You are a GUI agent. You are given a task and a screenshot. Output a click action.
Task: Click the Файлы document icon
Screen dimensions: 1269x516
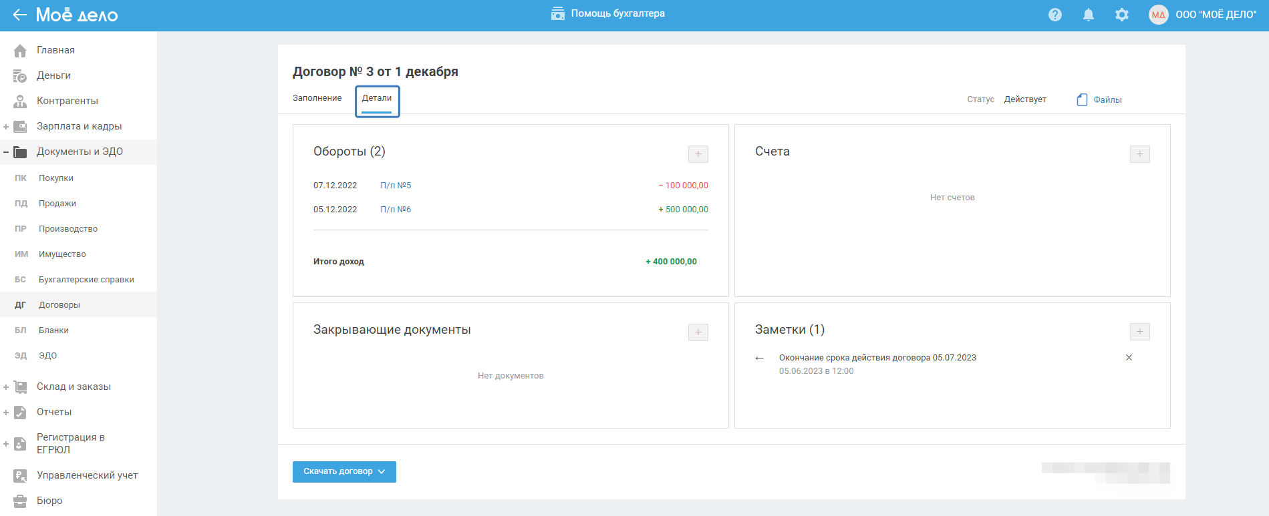pyautogui.click(x=1082, y=99)
